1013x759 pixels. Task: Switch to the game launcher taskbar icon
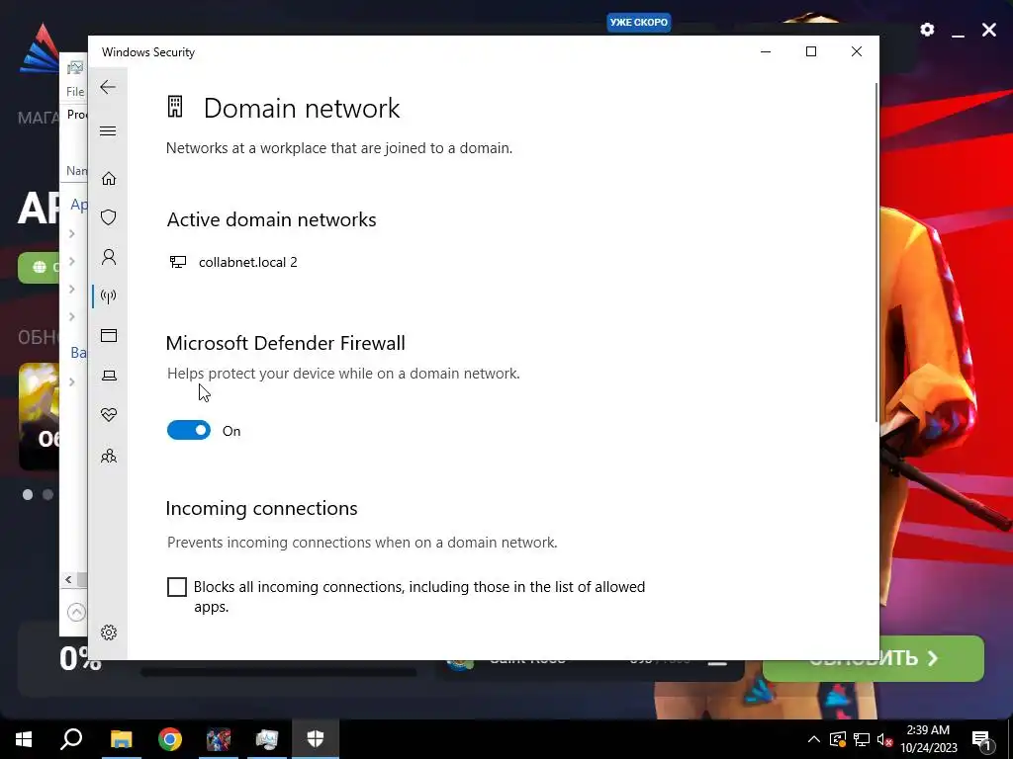219,739
